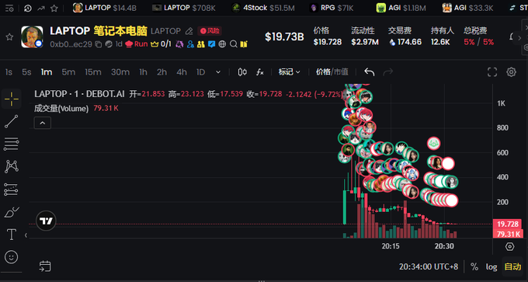Open the website globe icon
This screenshot has height=282, width=528.
pos(222,44)
